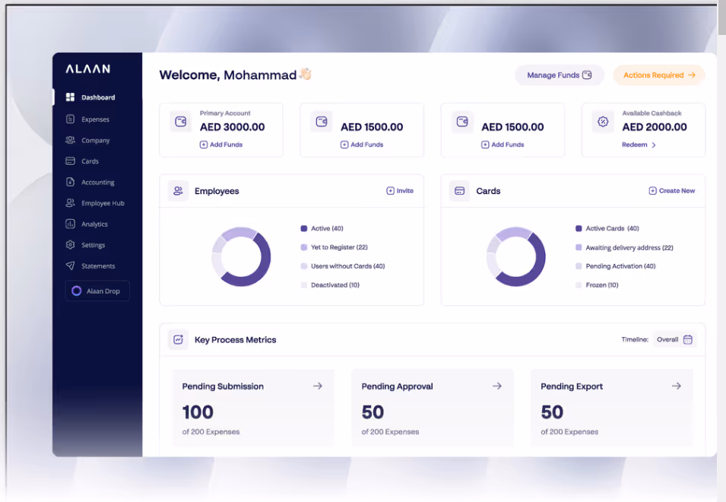This screenshot has height=502, width=726.
Task: Click Awaiting delivery address (22) label
Action: [629, 248]
